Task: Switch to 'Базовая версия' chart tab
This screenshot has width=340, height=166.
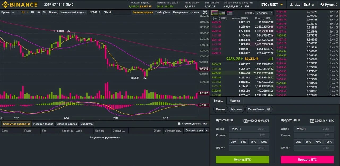Action: 143,12
